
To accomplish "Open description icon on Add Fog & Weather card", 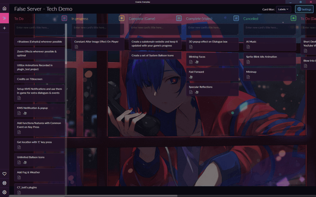I will tap(19, 178).
